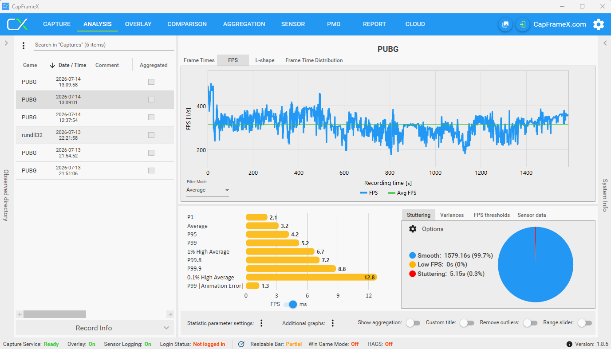Open the Filter Mode Average dropdown
The height and width of the screenshot is (349, 611).
(x=208, y=190)
